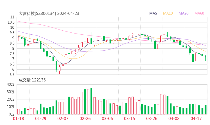Click the MA20 legend label
Image resolution: width=210 pixels, height=125 pixels.
184,13
